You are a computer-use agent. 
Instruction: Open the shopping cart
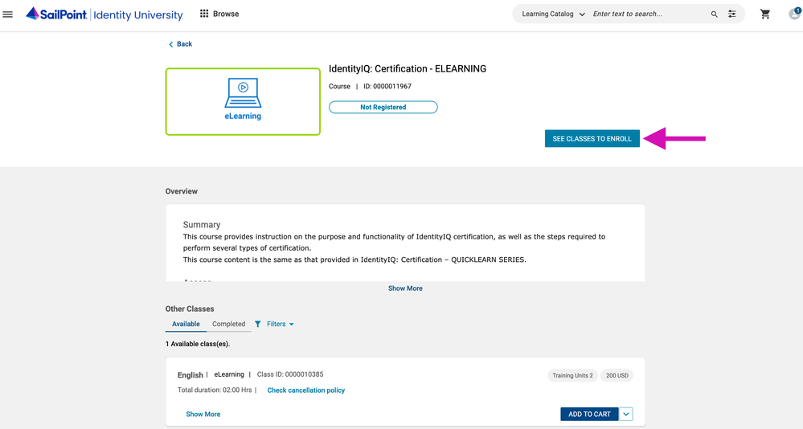(765, 14)
